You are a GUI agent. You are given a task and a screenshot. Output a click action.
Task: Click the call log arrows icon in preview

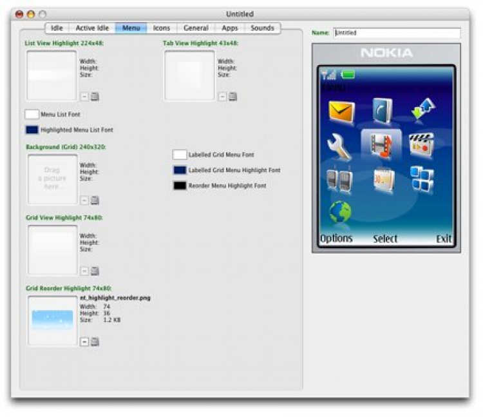423,108
